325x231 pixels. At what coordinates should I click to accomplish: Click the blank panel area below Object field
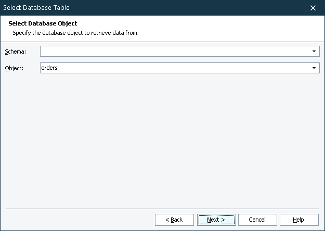162,135
